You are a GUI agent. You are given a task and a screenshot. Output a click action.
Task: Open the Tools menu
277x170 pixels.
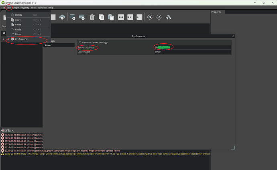pos(34,8)
